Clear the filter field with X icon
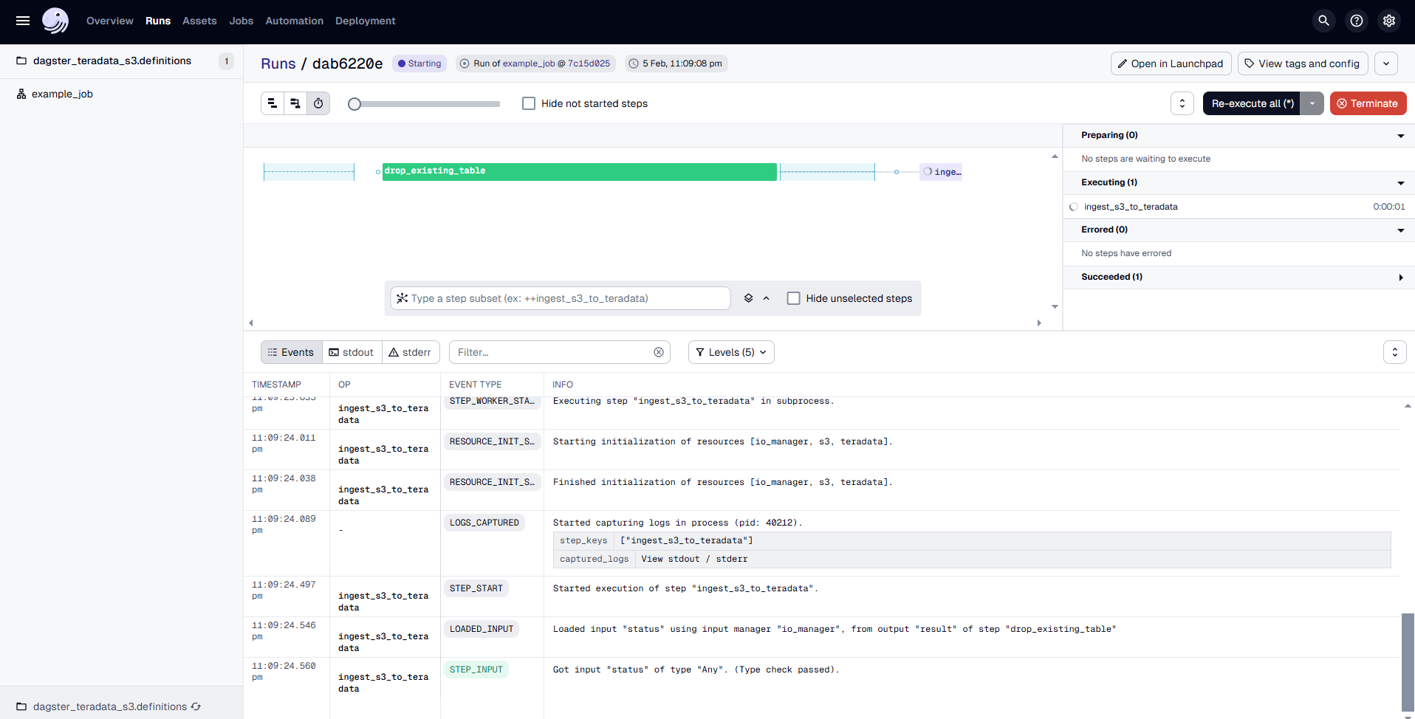The width and height of the screenshot is (1415, 719). 659,352
